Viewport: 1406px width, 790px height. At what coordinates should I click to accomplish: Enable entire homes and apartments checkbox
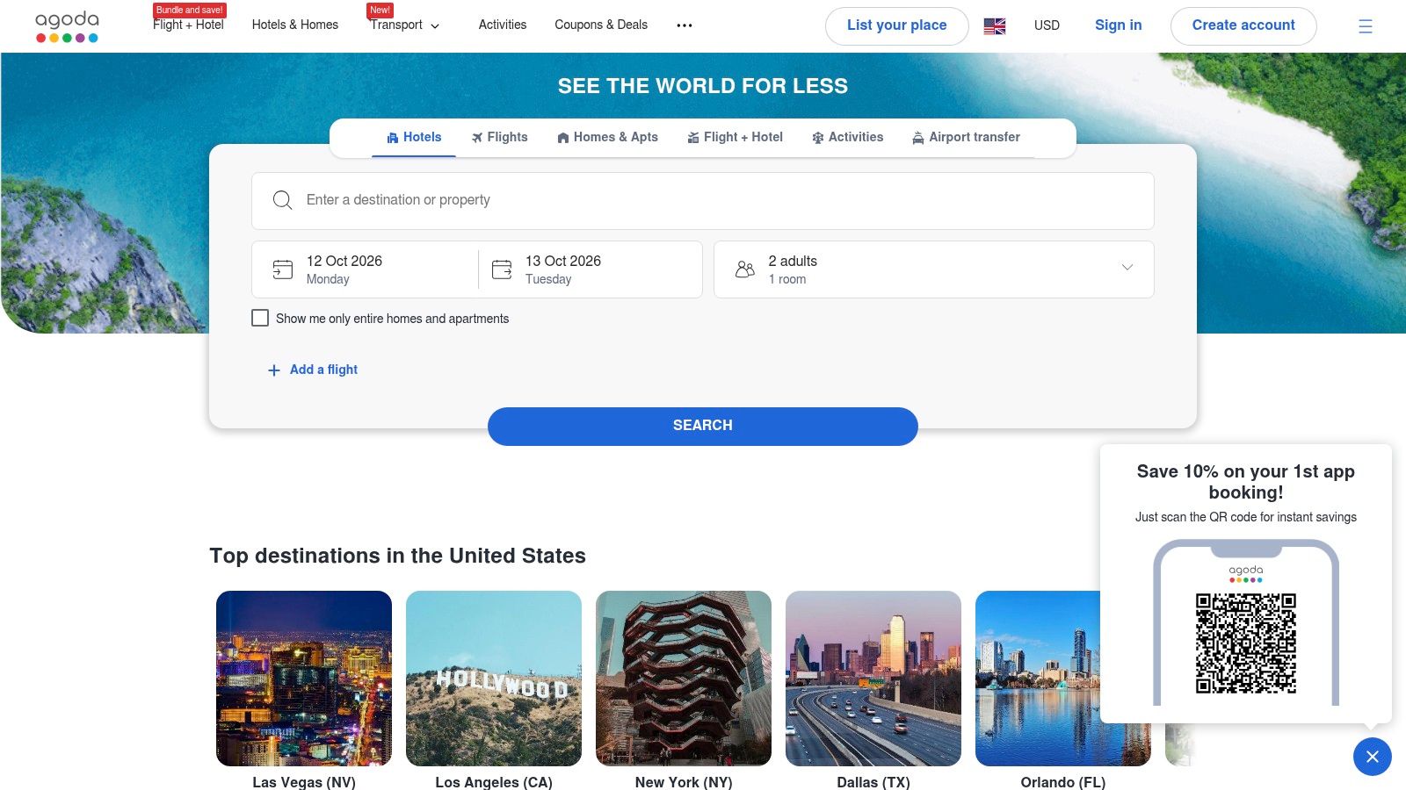coord(260,318)
